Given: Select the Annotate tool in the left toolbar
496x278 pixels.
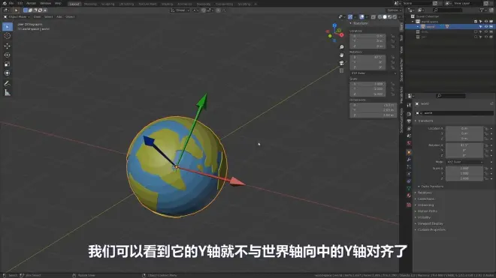Looking at the screenshot, I should coord(8,84).
